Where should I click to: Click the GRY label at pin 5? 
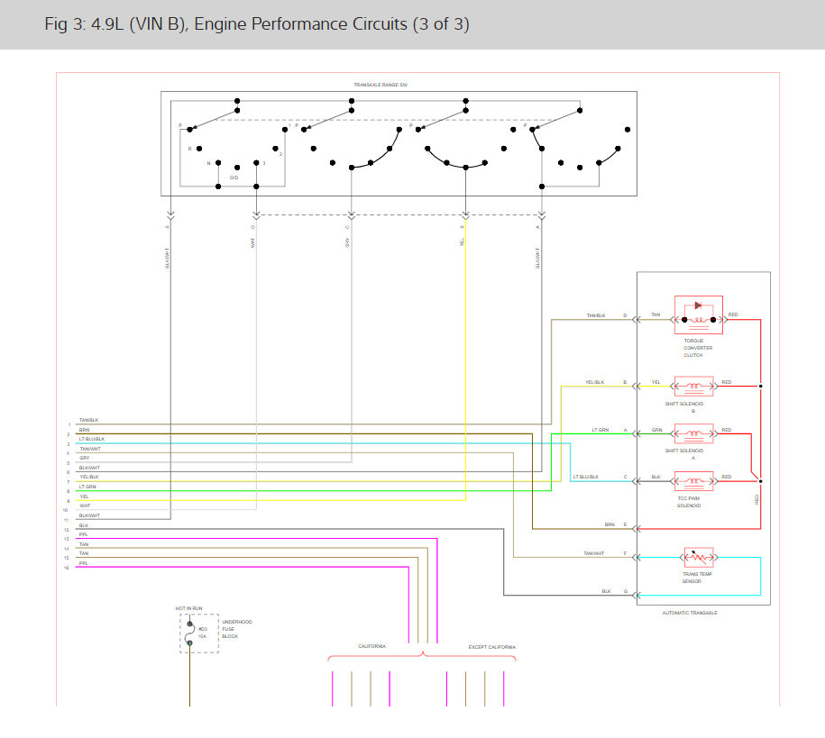point(84,458)
